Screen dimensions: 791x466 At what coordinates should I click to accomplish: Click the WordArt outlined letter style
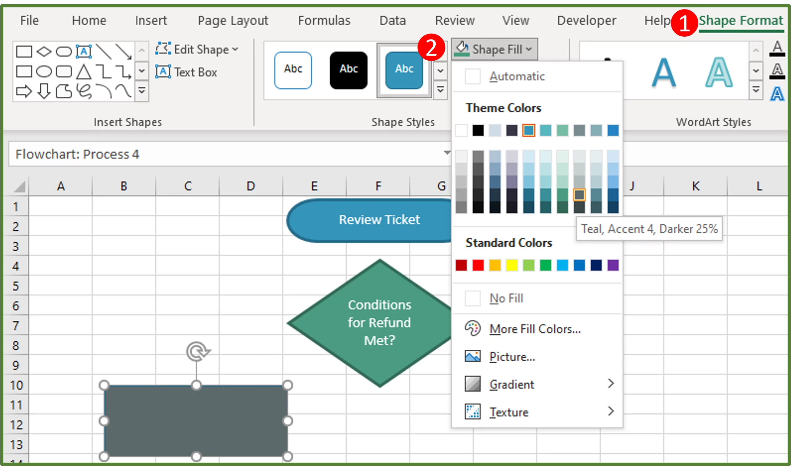(x=718, y=72)
